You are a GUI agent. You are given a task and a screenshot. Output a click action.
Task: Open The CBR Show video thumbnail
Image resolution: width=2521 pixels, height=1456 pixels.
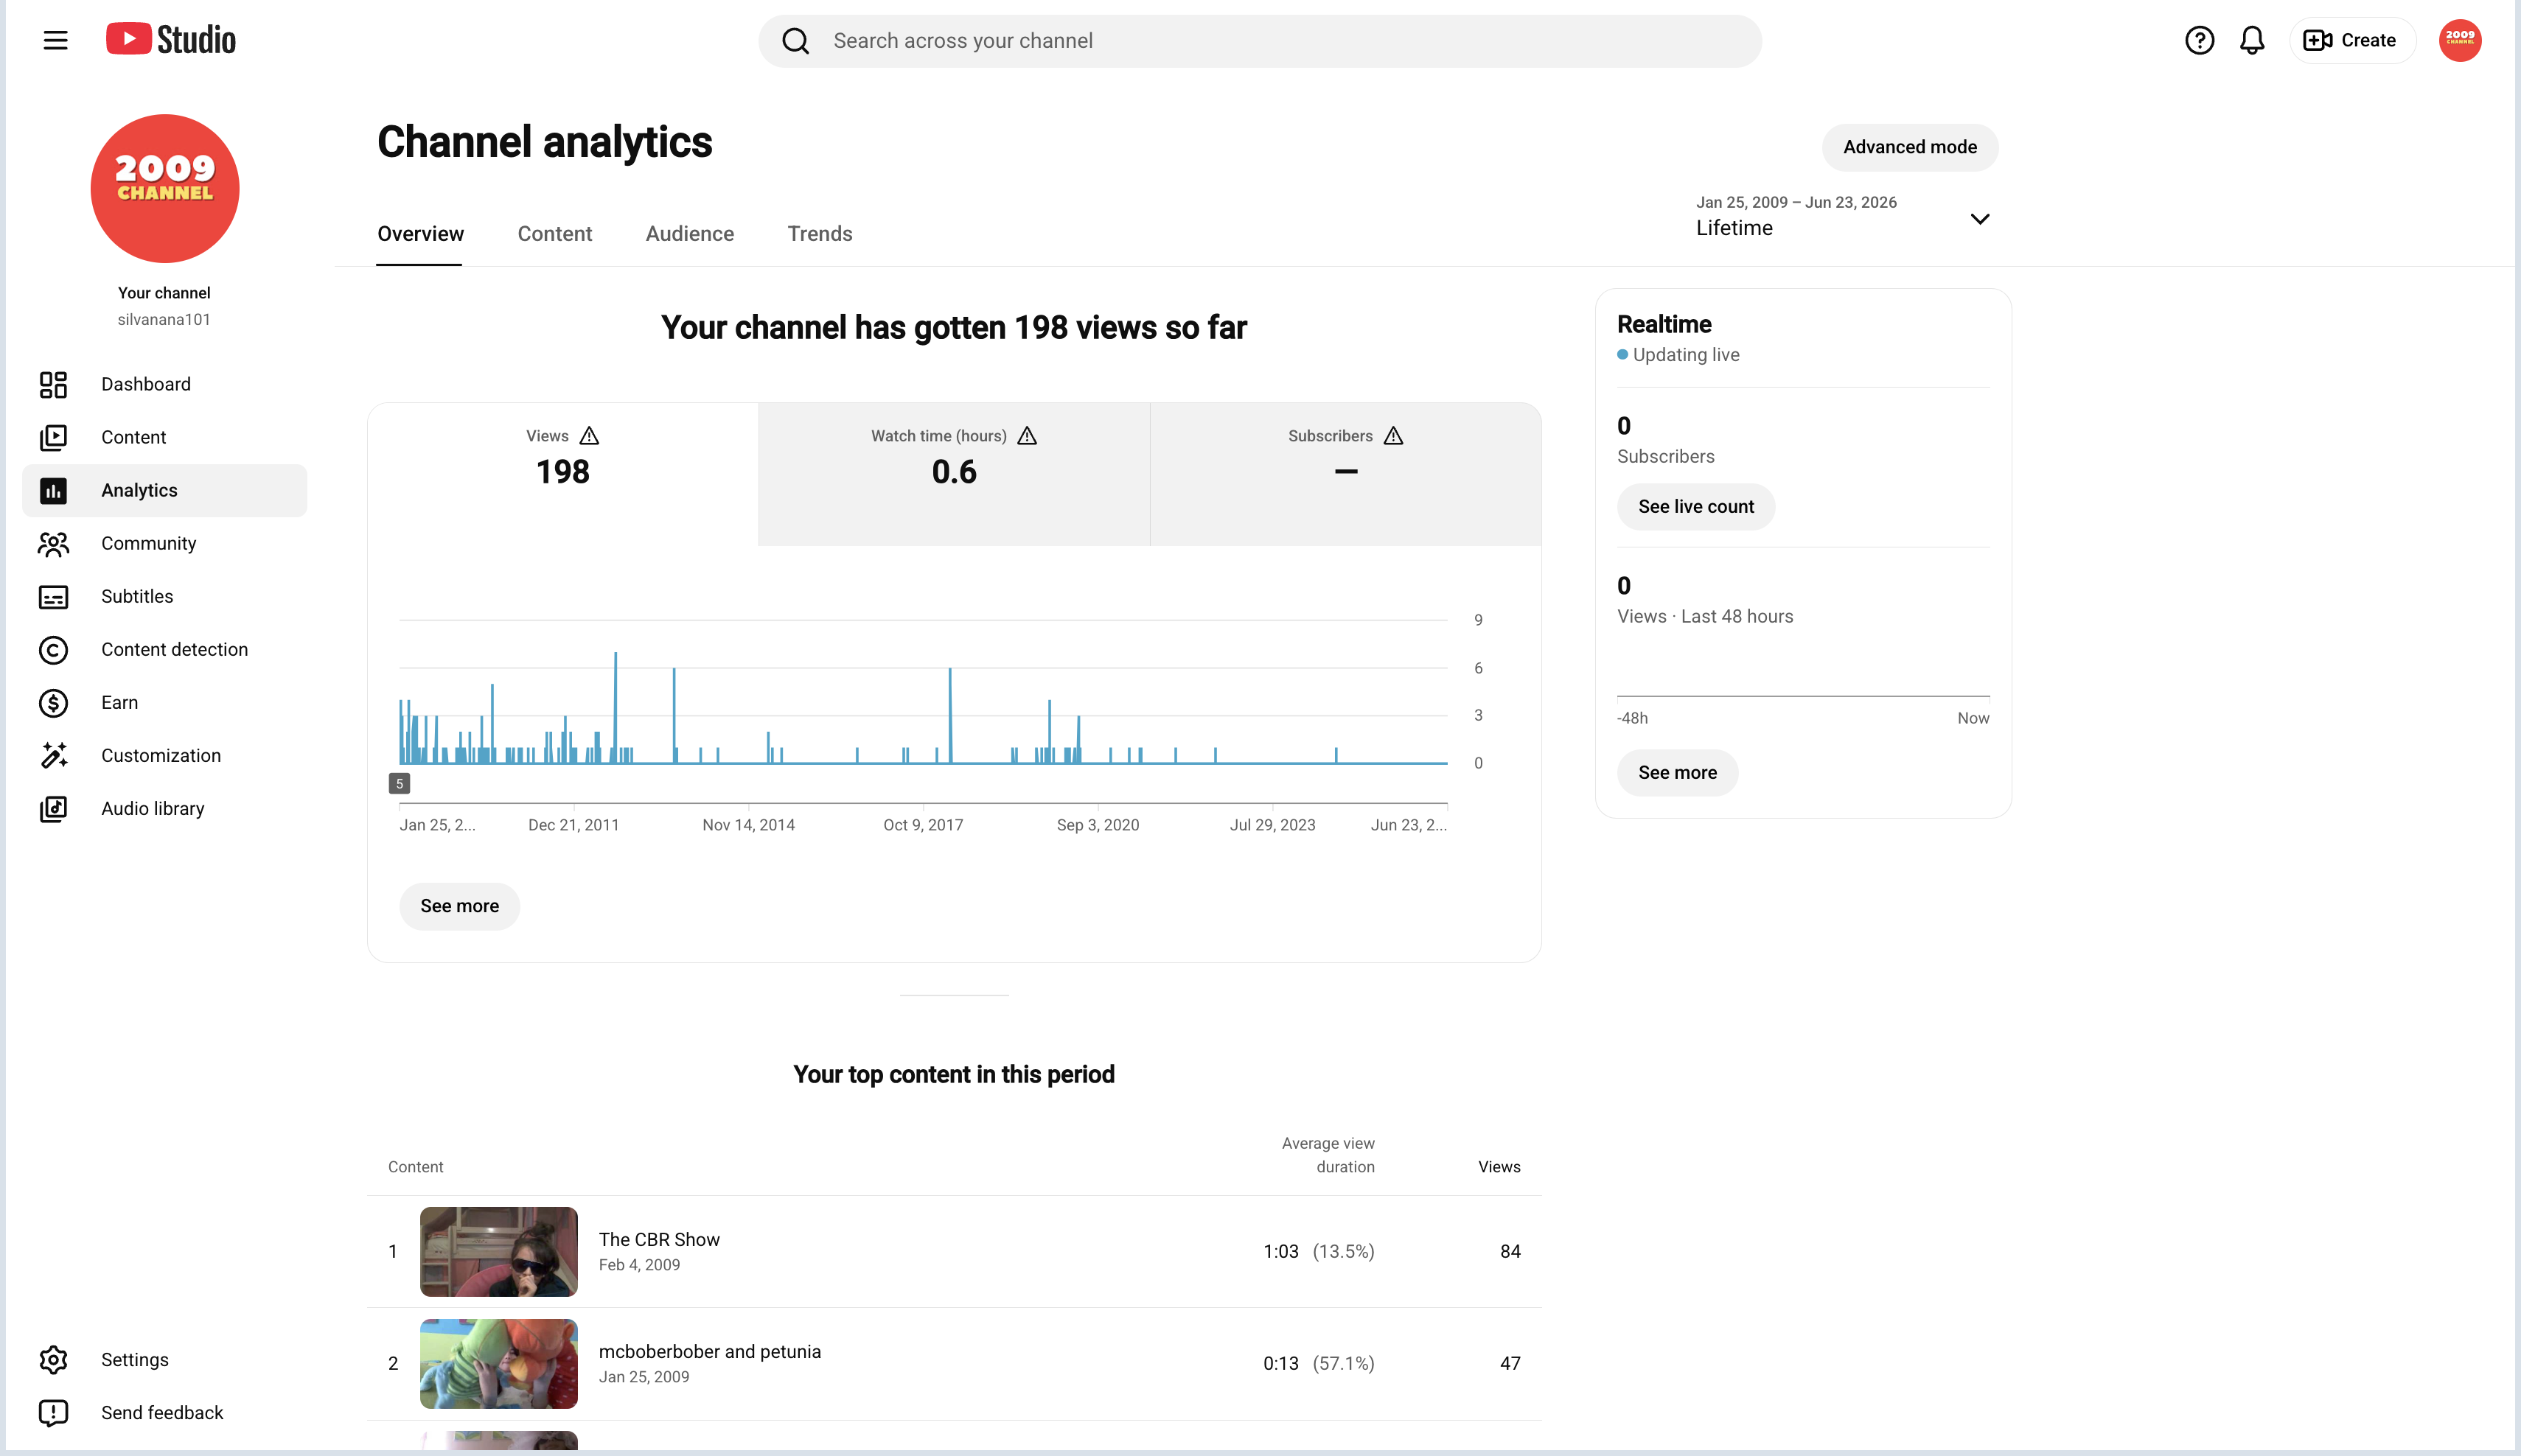[498, 1251]
